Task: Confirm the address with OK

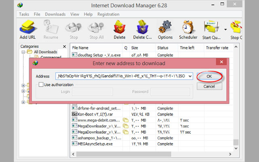Action: 209,77
